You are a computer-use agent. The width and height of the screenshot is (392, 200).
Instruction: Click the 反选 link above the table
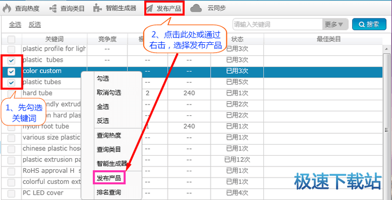click(34, 25)
